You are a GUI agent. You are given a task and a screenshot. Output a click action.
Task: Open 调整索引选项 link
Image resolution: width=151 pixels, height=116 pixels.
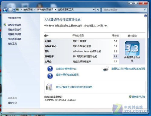coord(14,30)
